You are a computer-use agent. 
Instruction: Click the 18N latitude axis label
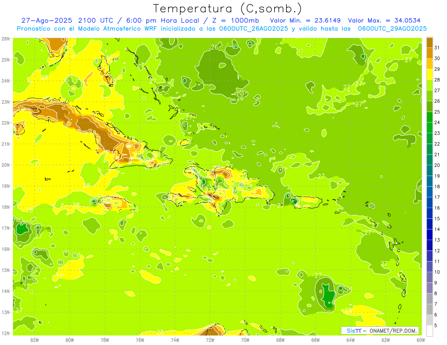pos(6,207)
